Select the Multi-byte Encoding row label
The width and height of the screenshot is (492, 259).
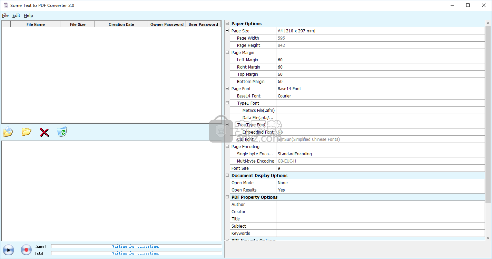pyautogui.click(x=255, y=161)
